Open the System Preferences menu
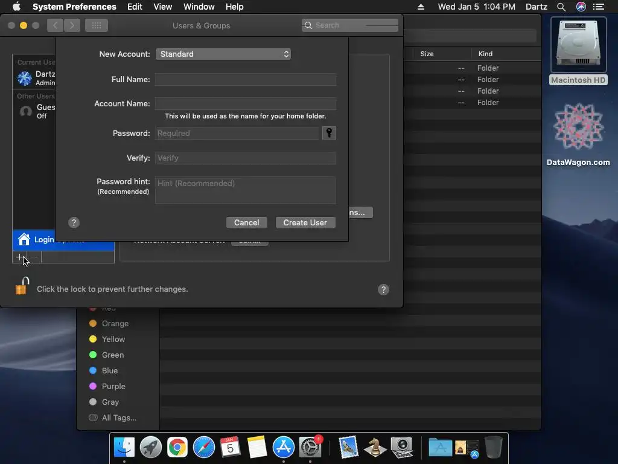 [74, 7]
